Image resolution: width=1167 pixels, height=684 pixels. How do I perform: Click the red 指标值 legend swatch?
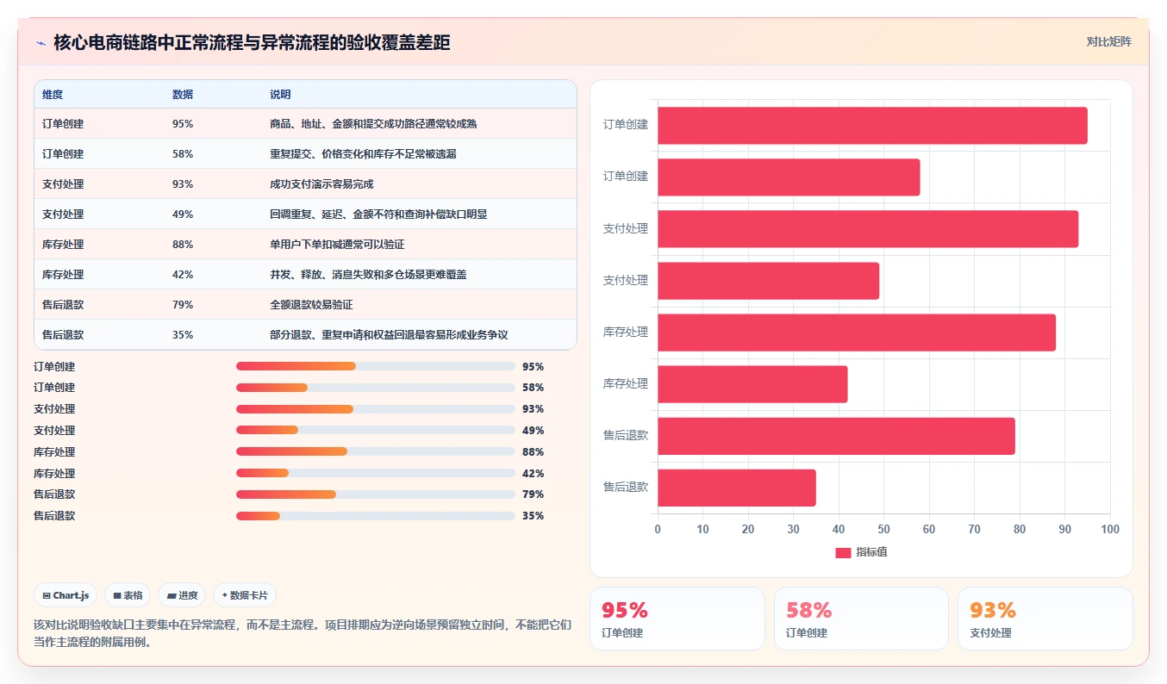(843, 552)
